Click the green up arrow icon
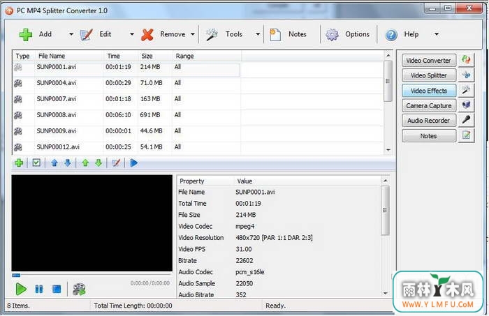This screenshot has width=489, height=316. [85, 163]
